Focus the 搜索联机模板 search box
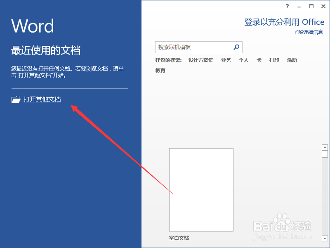This screenshot has width=330, height=248. click(199, 47)
